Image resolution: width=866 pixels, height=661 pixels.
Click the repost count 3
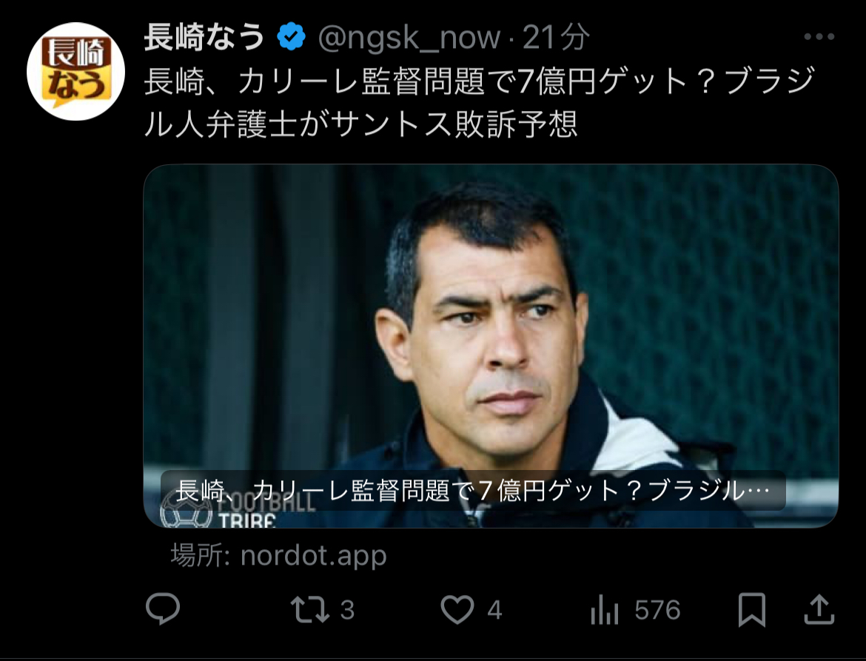click(347, 610)
